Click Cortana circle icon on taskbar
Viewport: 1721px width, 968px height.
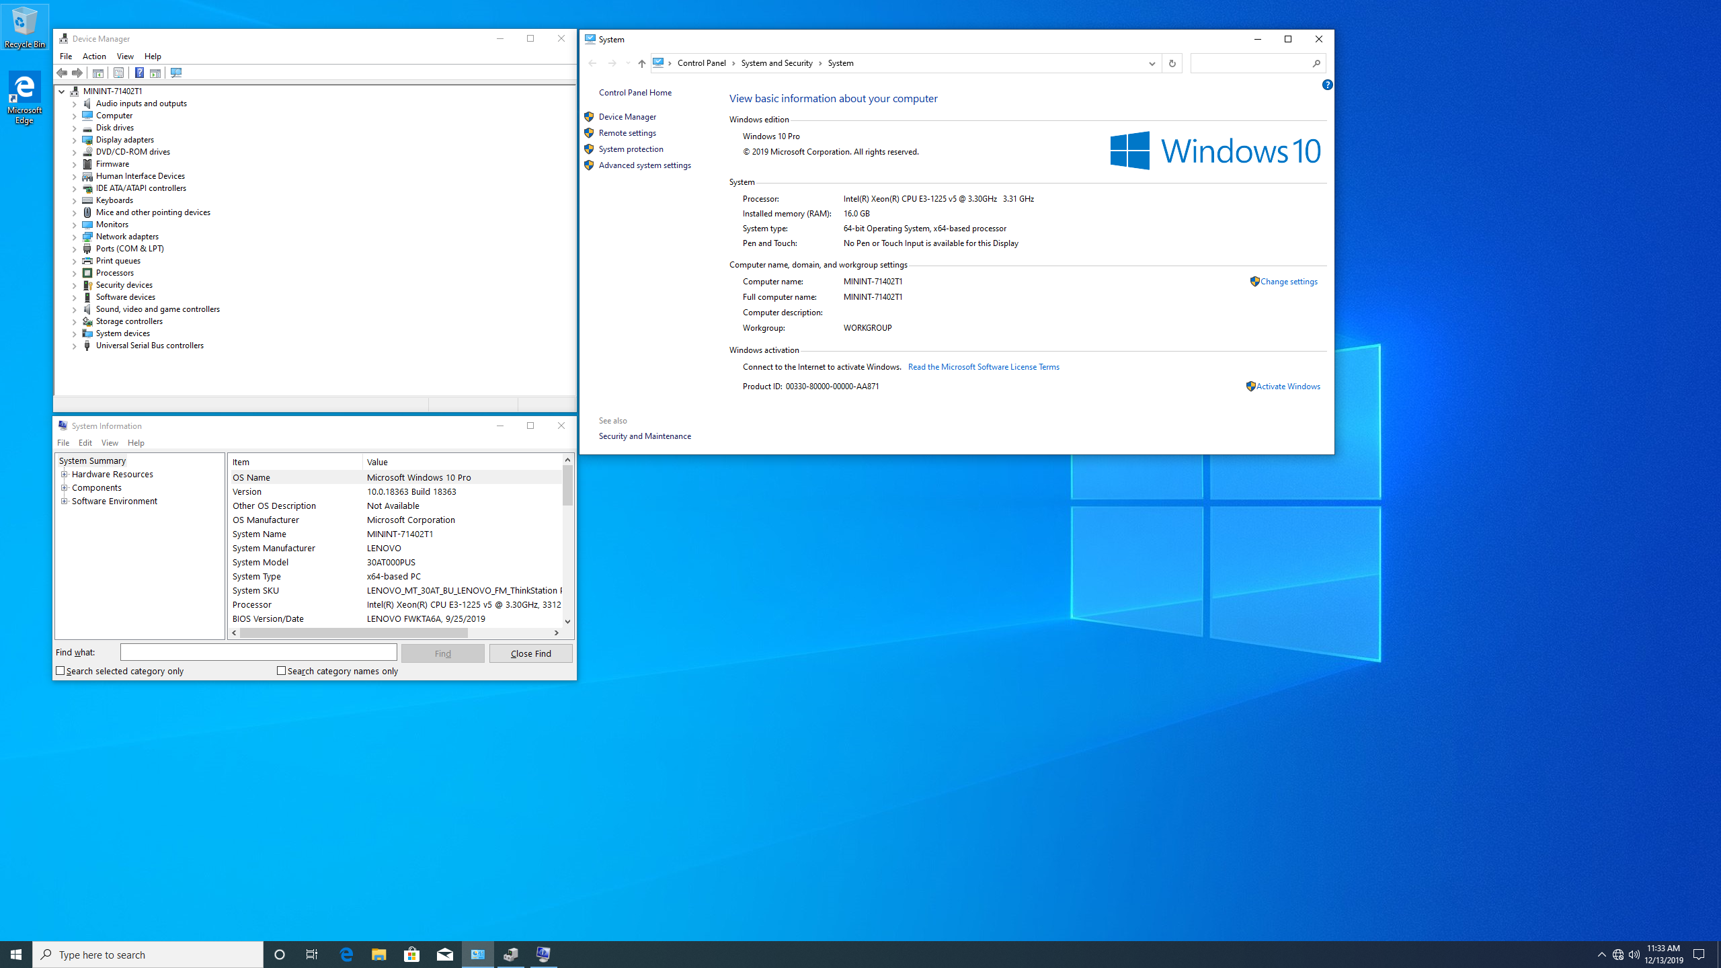point(280,955)
